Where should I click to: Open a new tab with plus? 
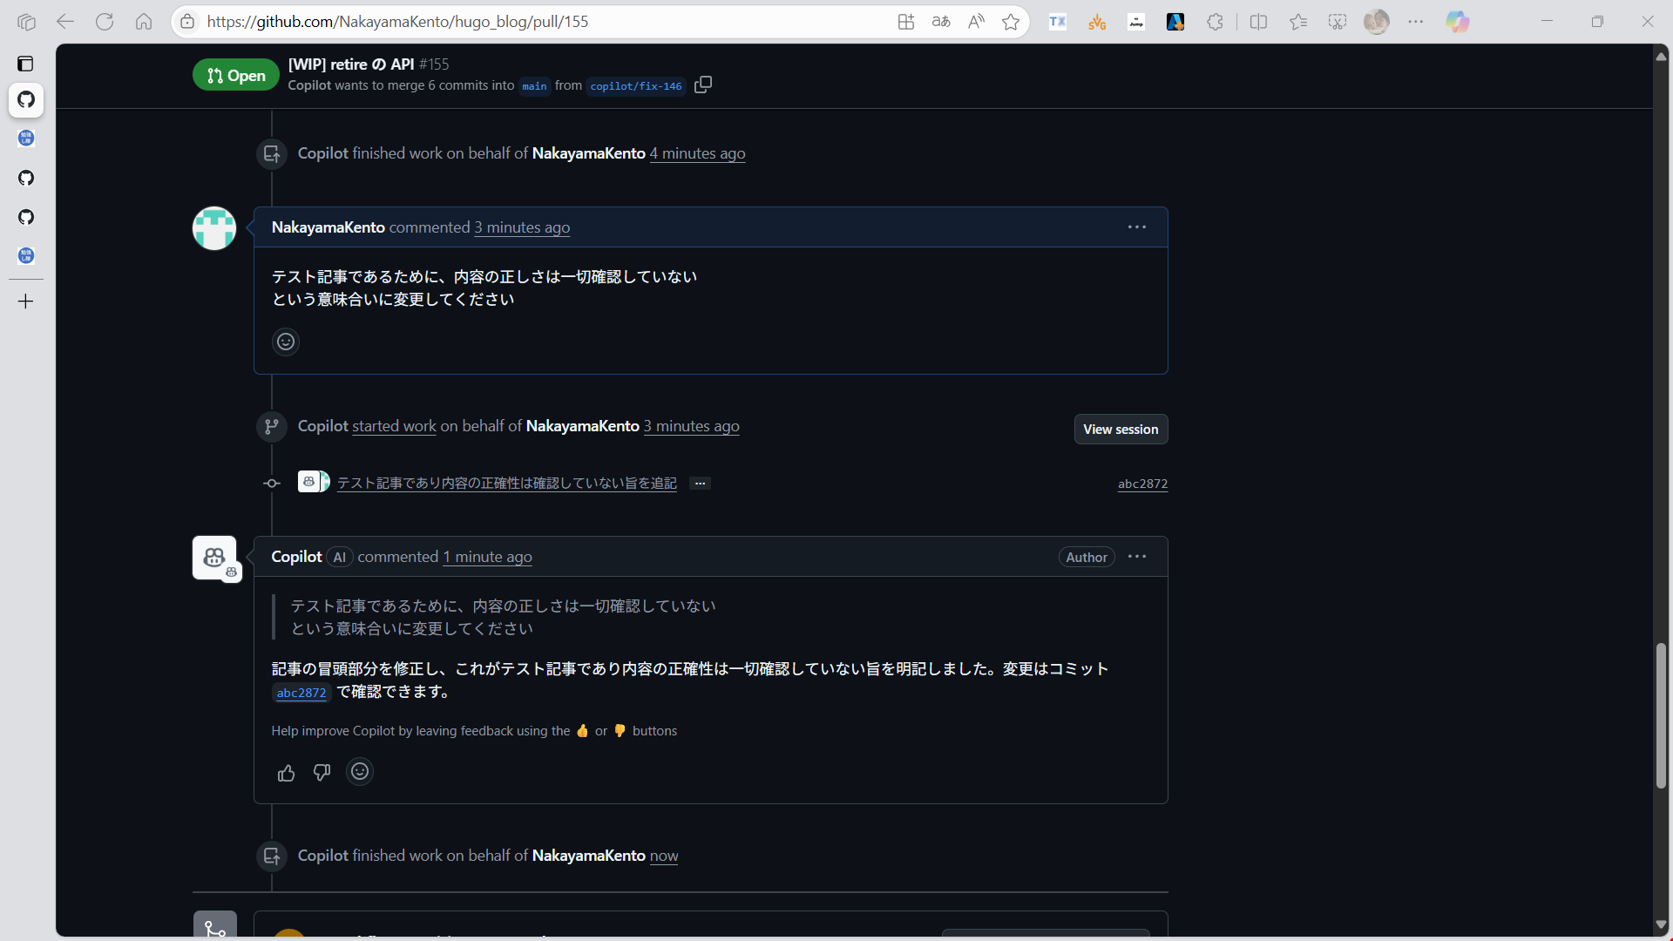point(26,301)
